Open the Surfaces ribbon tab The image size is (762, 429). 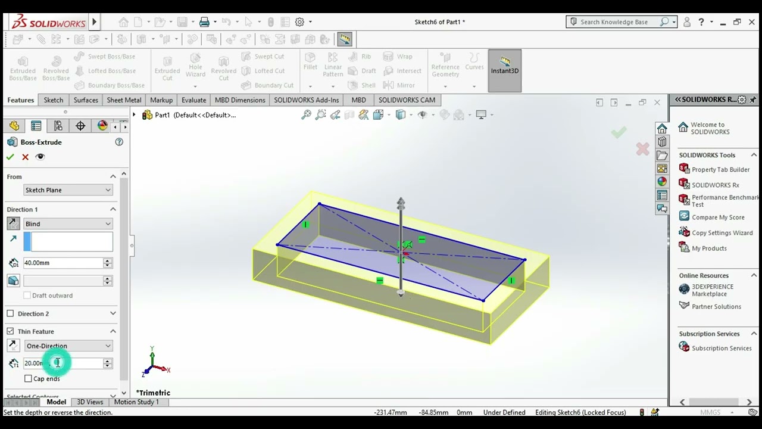(x=86, y=100)
